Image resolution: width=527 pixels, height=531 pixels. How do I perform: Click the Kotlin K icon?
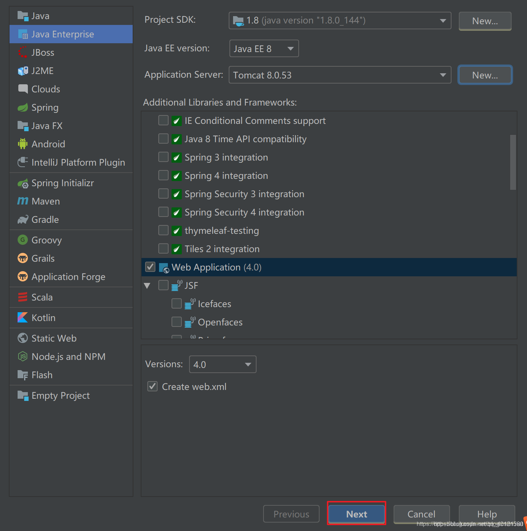(23, 318)
